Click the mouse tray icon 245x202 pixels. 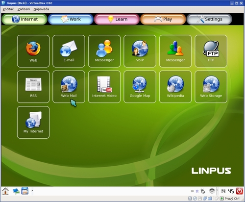click(203, 191)
